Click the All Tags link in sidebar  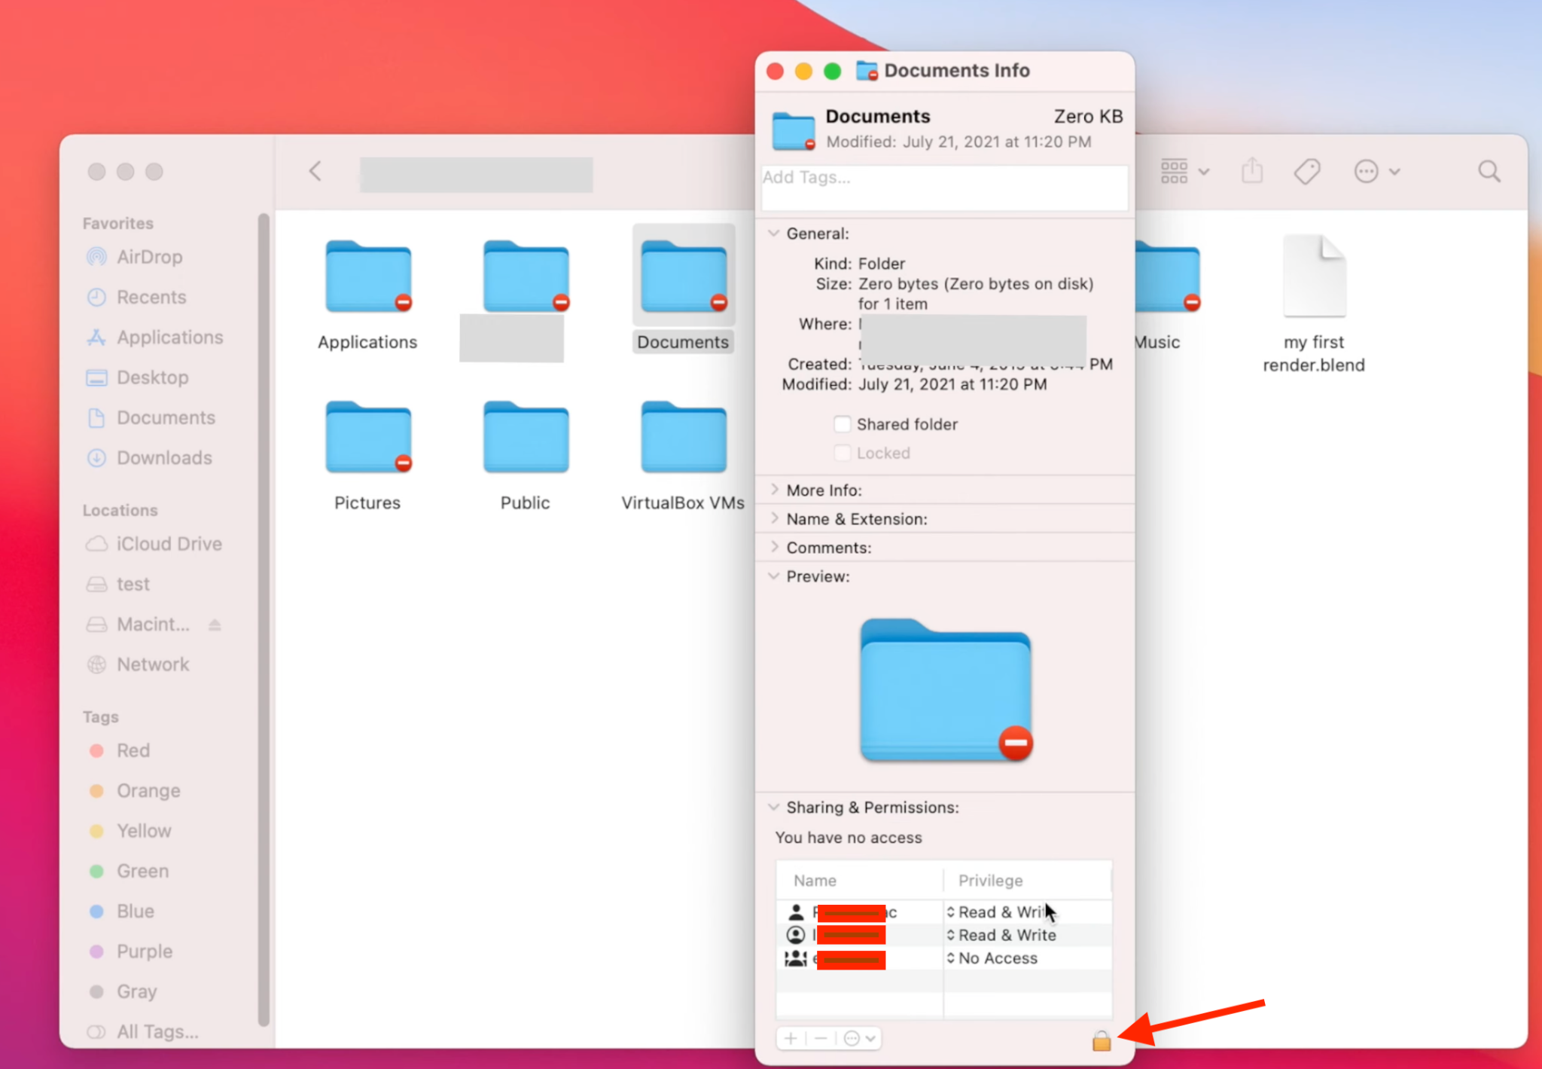click(157, 1031)
